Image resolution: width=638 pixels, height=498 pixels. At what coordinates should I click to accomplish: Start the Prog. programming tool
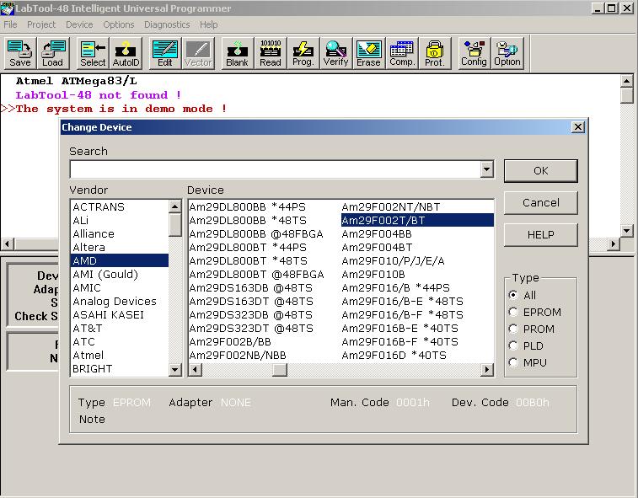tap(303, 53)
